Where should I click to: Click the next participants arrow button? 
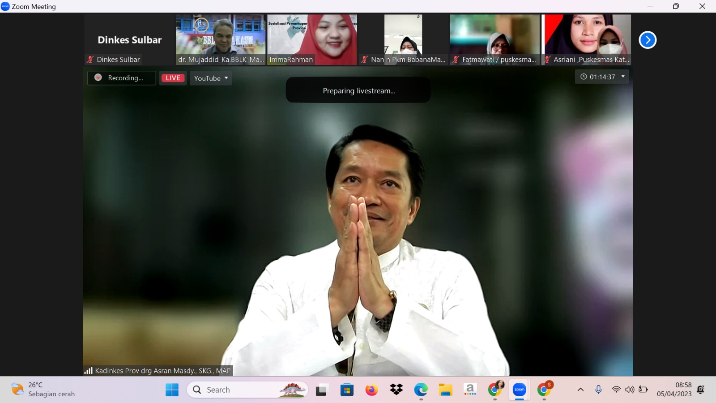647,40
